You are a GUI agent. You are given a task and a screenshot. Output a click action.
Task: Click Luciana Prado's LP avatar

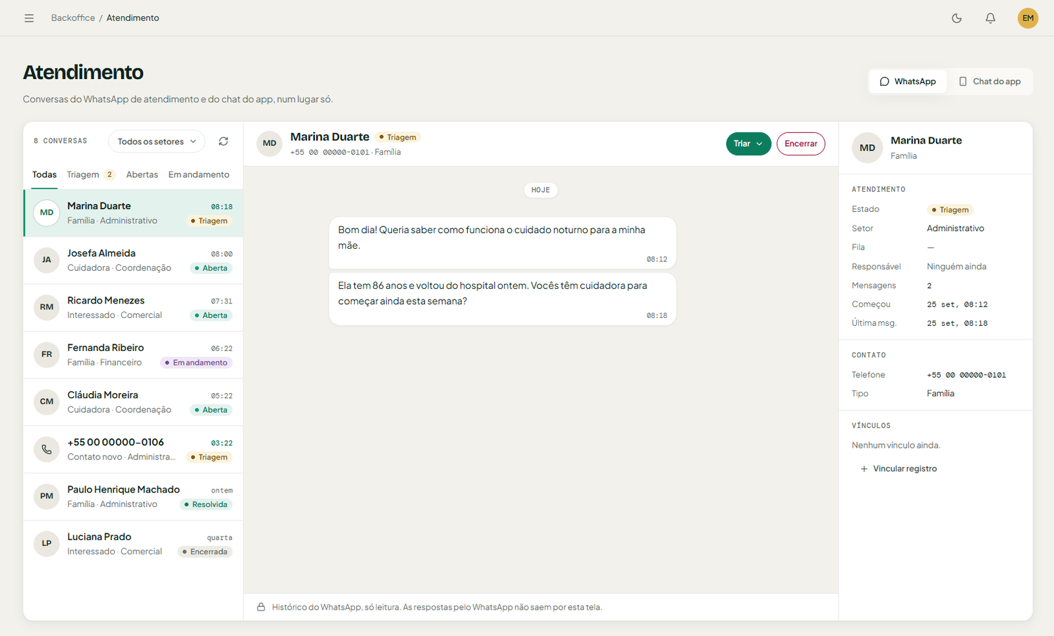pos(47,544)
